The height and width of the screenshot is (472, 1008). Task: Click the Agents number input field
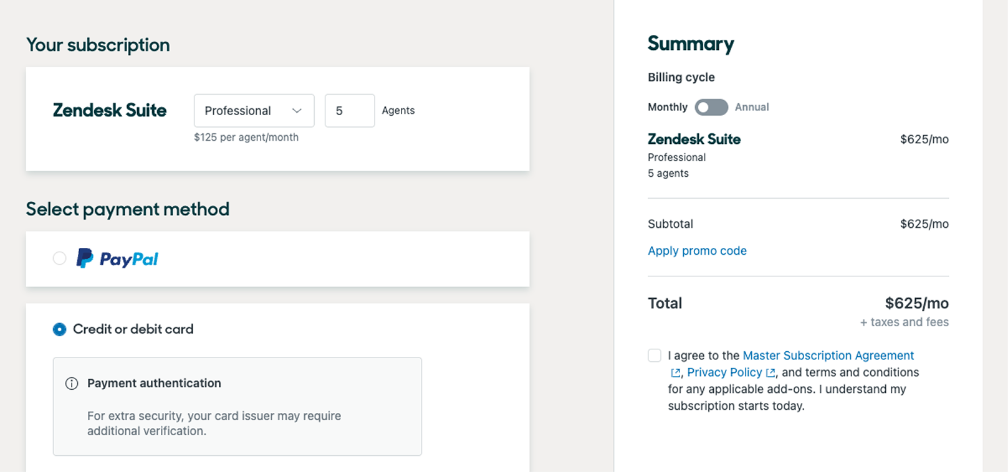(350, 111)
